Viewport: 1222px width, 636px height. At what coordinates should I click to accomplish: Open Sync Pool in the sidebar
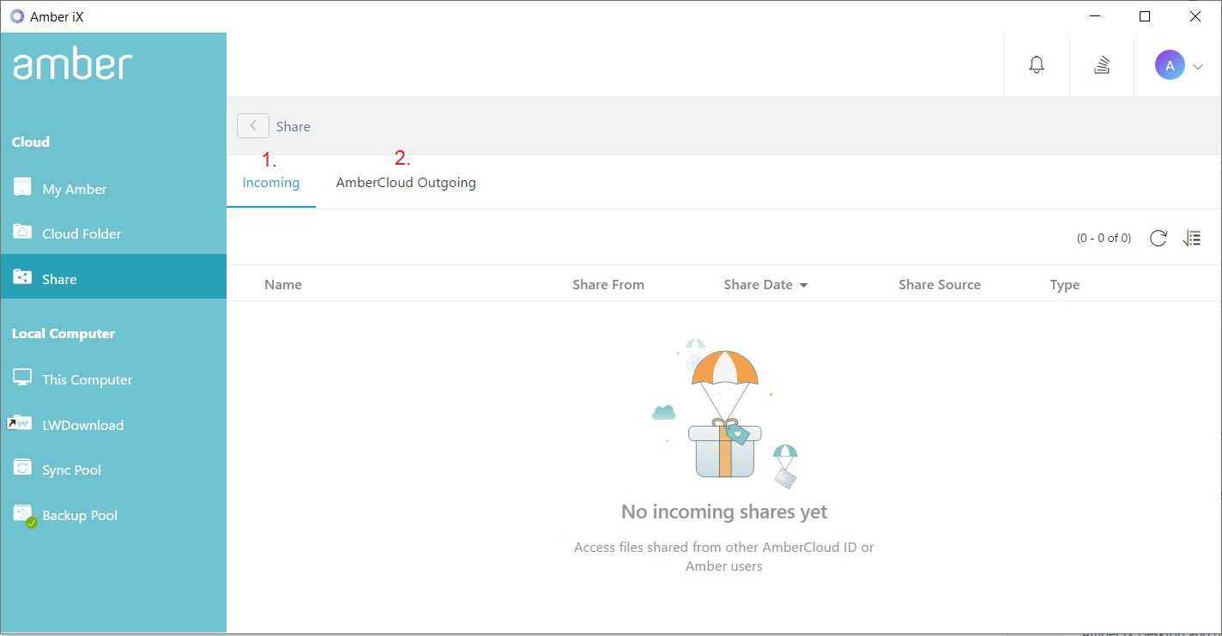(113, 469)
